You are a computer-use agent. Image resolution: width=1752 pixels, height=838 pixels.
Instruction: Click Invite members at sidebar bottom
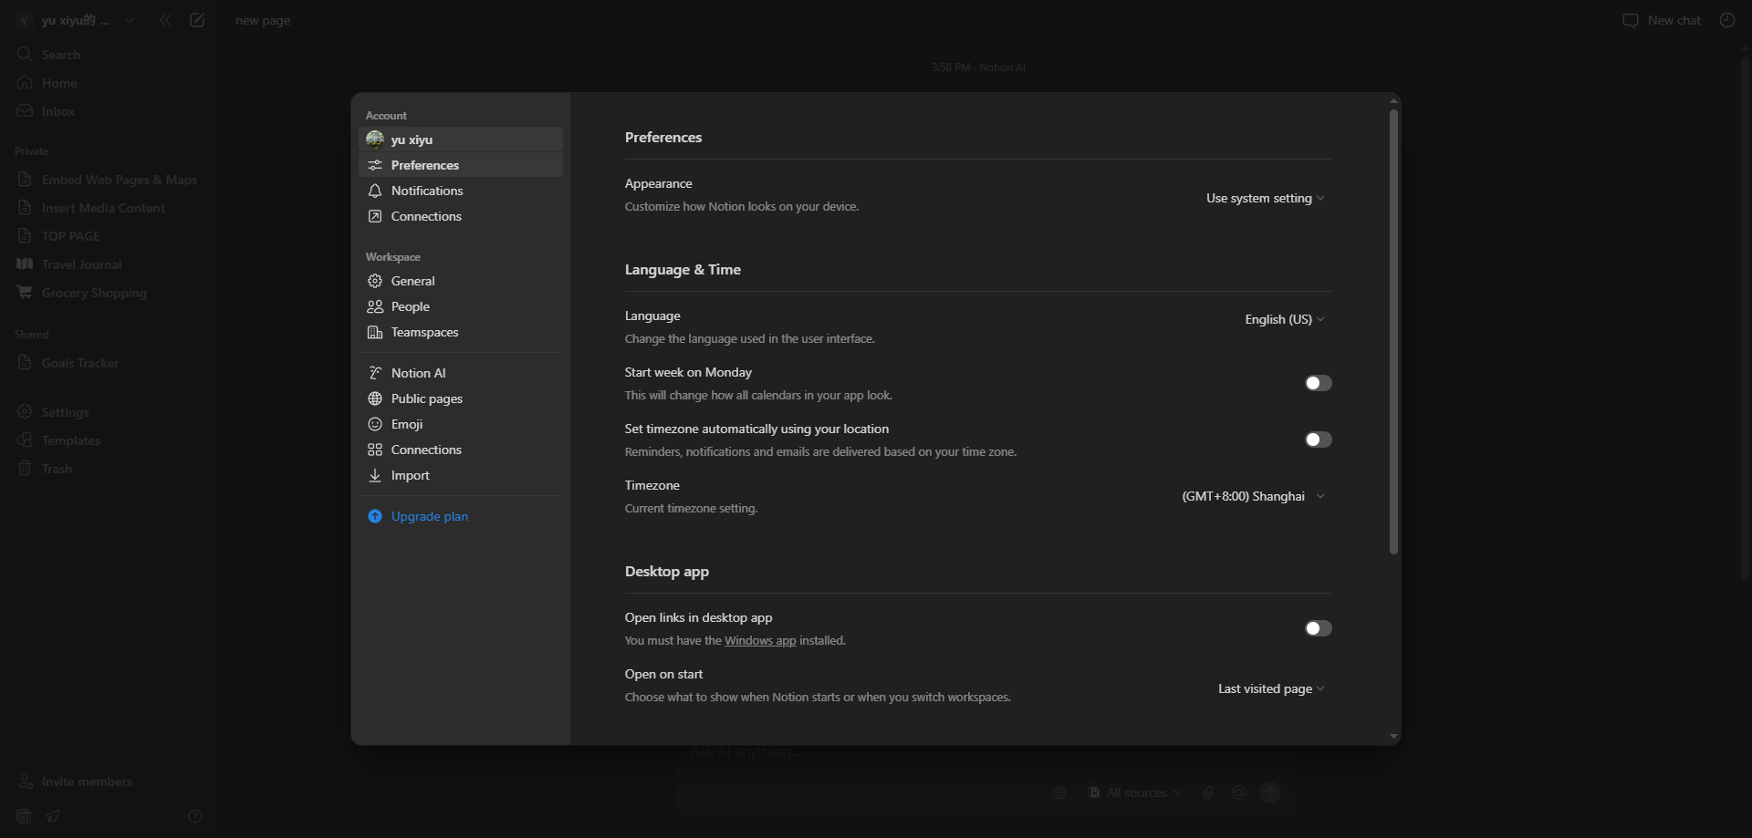point(108,781)
